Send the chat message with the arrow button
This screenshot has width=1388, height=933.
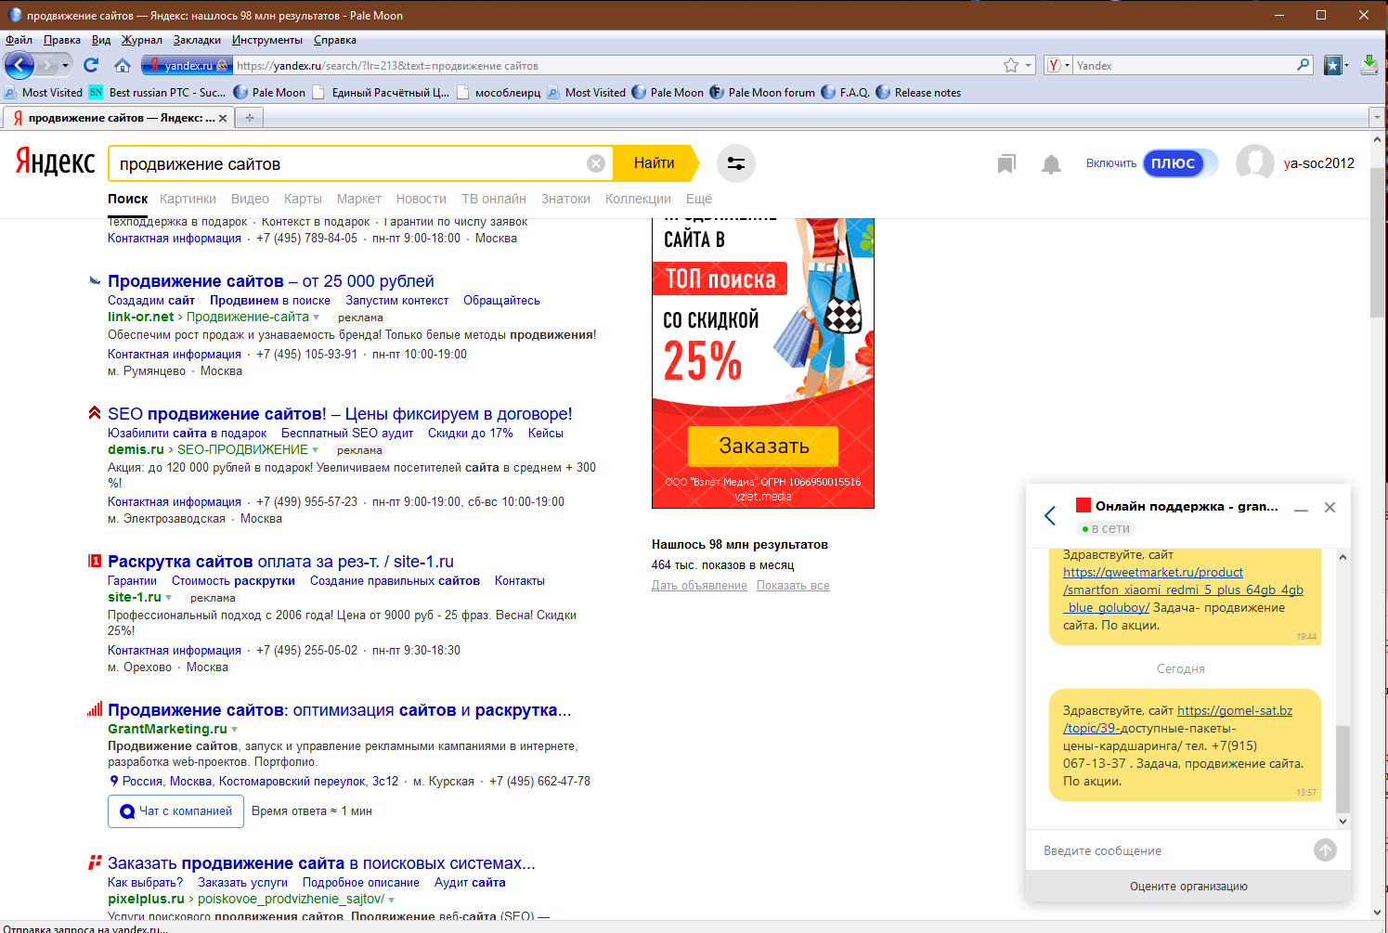point(1325,849)
